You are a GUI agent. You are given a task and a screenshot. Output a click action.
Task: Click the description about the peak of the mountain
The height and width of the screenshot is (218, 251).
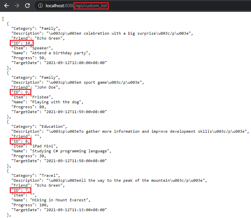(x=127, y=180)
